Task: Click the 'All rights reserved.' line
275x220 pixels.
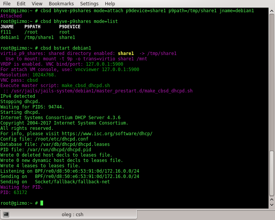Action: [x=27, y=128]
